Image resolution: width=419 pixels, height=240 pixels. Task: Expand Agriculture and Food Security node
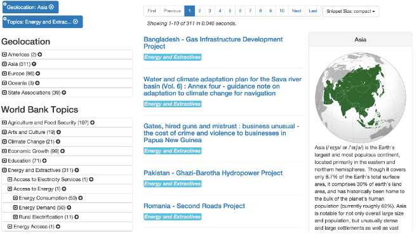pos(4,123)
